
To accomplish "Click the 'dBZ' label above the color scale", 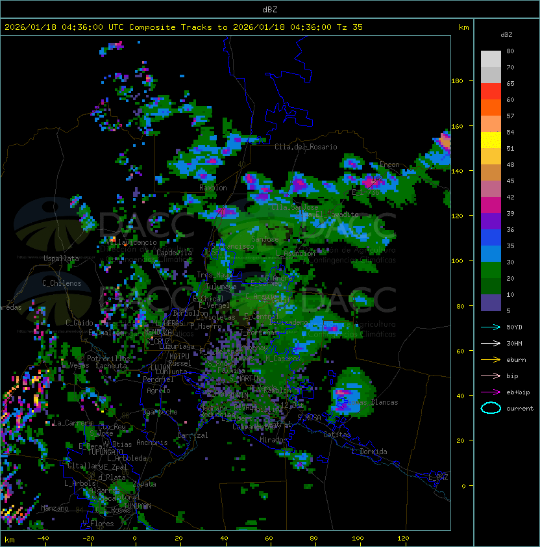I will pos(506,35).
